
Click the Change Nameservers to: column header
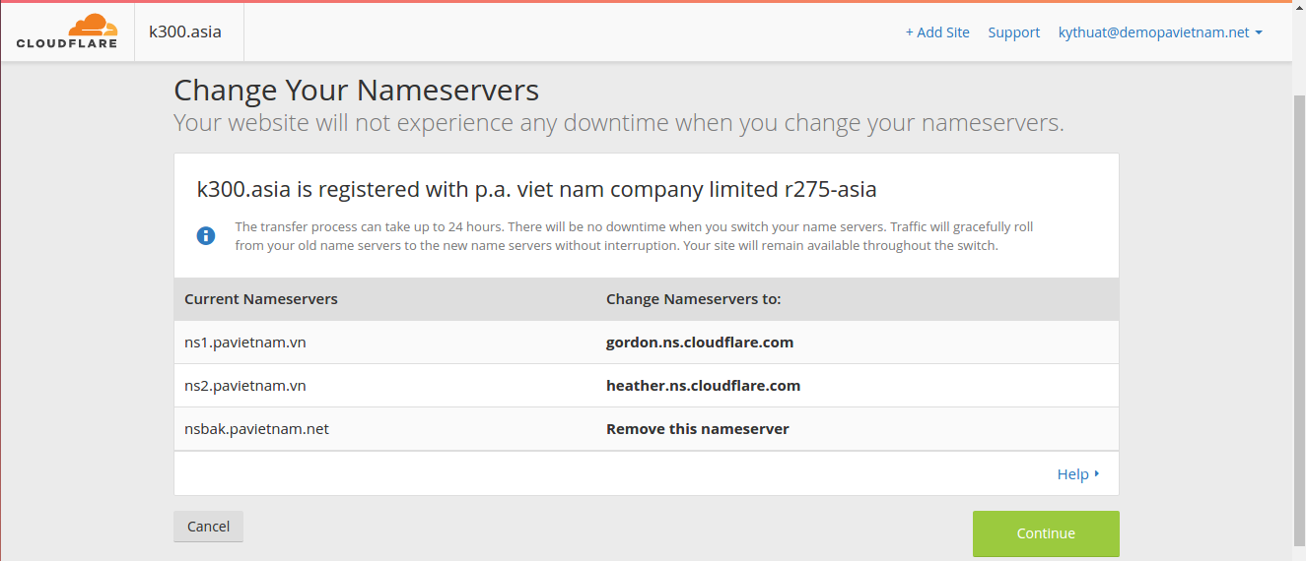[x=694, y=299]
